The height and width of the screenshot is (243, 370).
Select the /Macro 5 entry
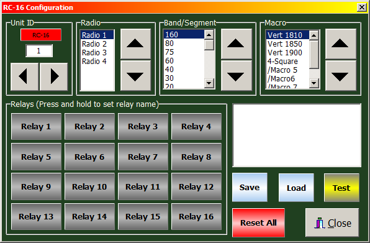coord(287,70)
